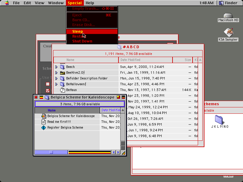Select the KSA Sampler desktop icon
The height and width of the screenshot is (182, 243).
228,32
